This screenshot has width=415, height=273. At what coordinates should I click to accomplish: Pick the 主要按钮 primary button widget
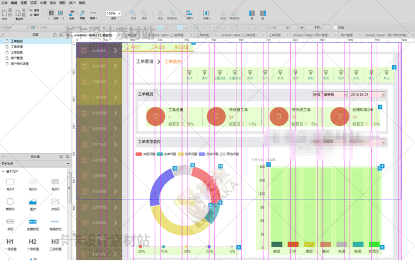(33, 224)
